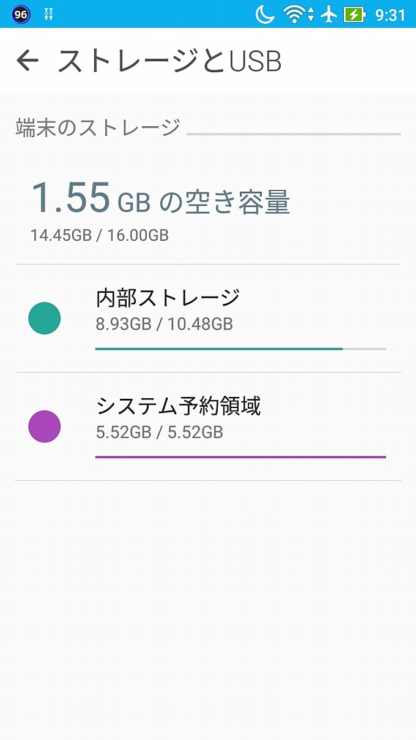Tap the ストレージとUSB page title
This screenshot has height=740, width=416.
click(x=169, y=61)
